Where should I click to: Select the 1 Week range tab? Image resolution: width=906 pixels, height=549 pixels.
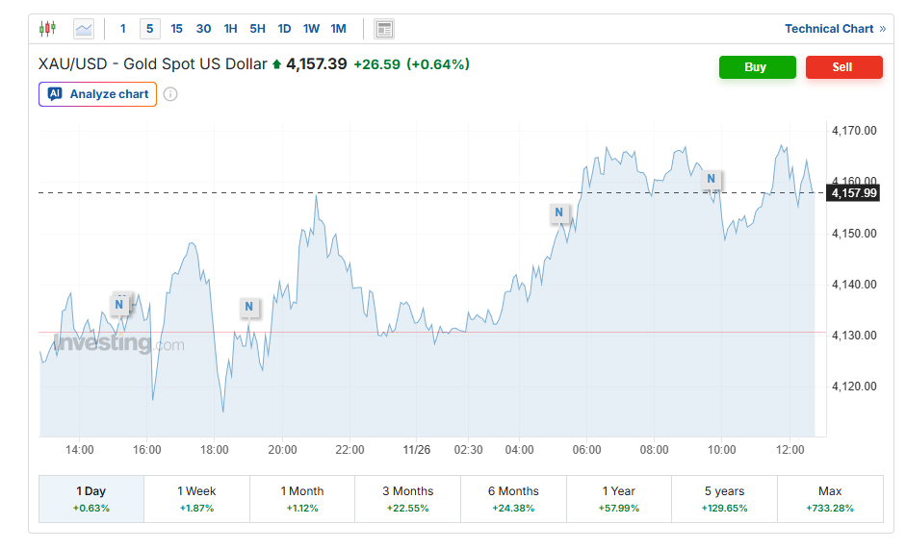pyautogui.click(x=196, y=498)
